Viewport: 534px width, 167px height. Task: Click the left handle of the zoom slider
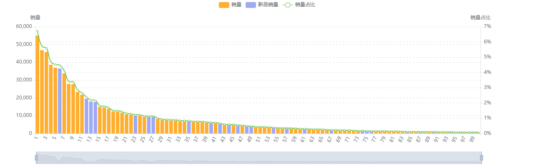[x=36, y=158]
